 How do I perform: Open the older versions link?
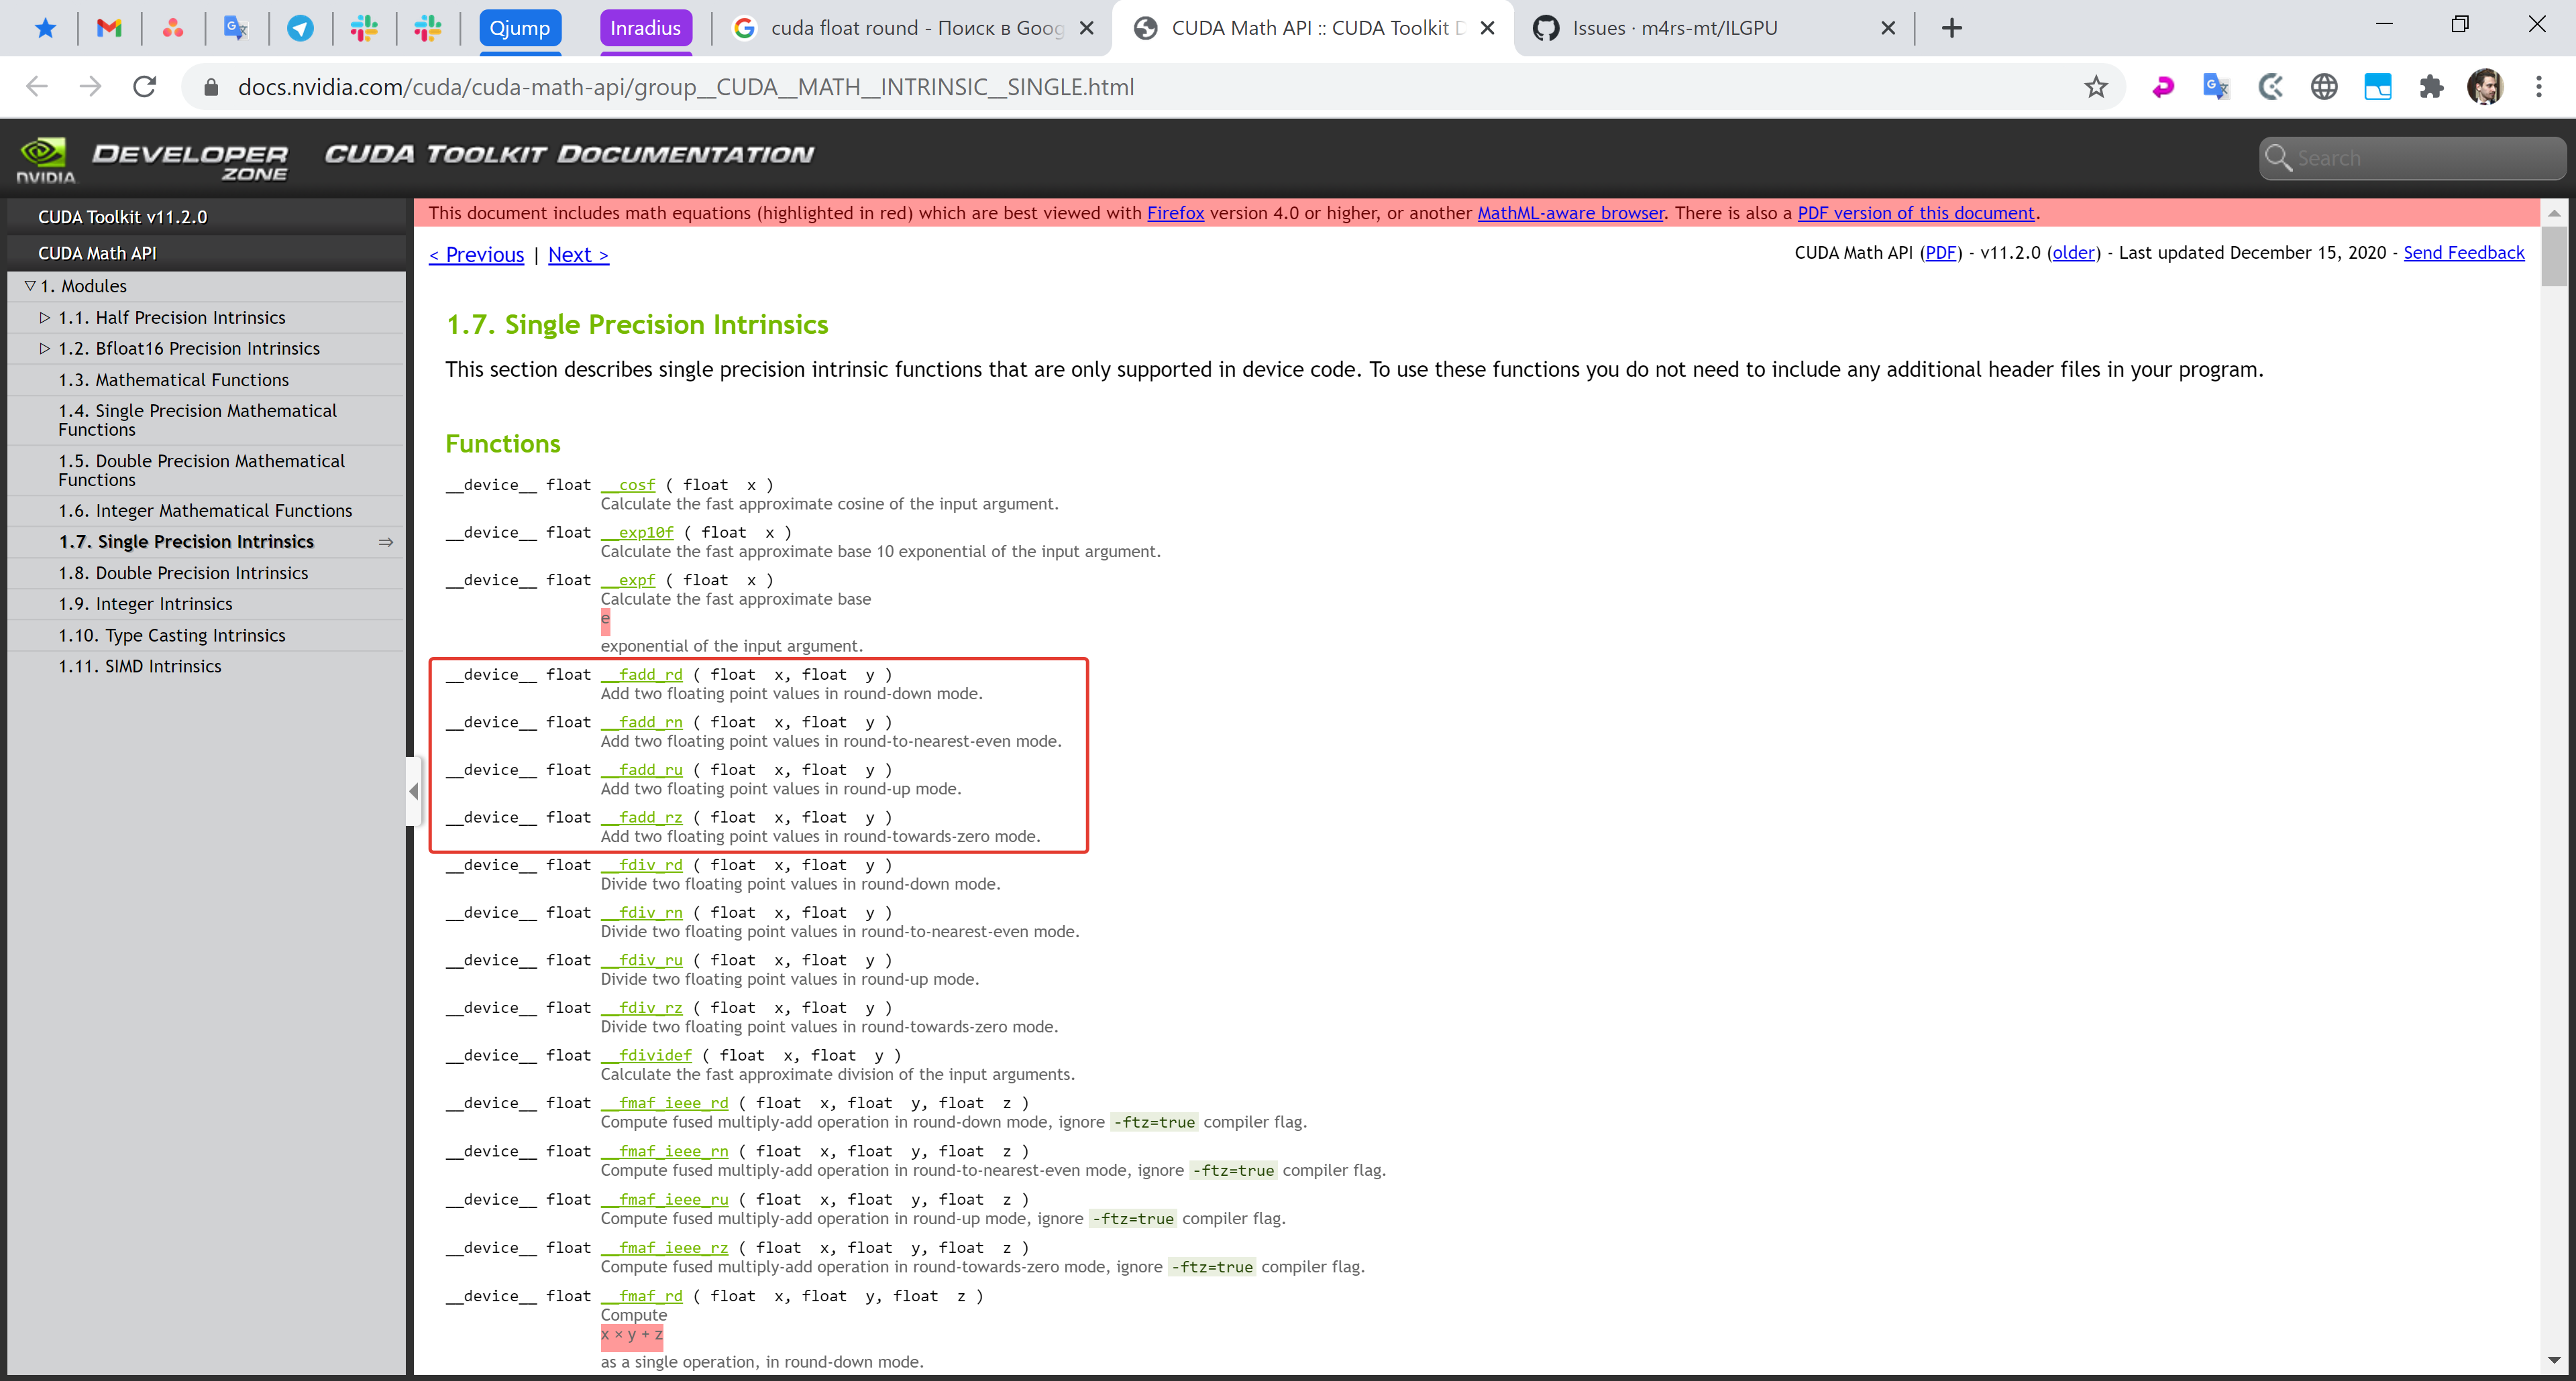[x=2074, y=253]
